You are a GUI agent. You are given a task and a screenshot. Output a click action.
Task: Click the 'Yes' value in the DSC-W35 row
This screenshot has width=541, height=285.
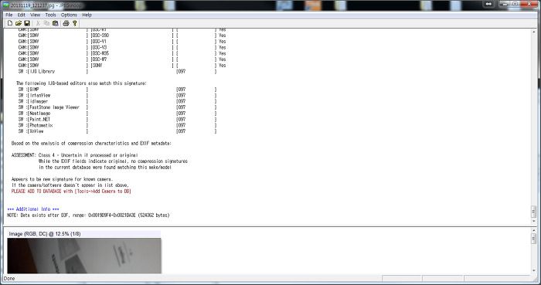(x=223, y=53)
